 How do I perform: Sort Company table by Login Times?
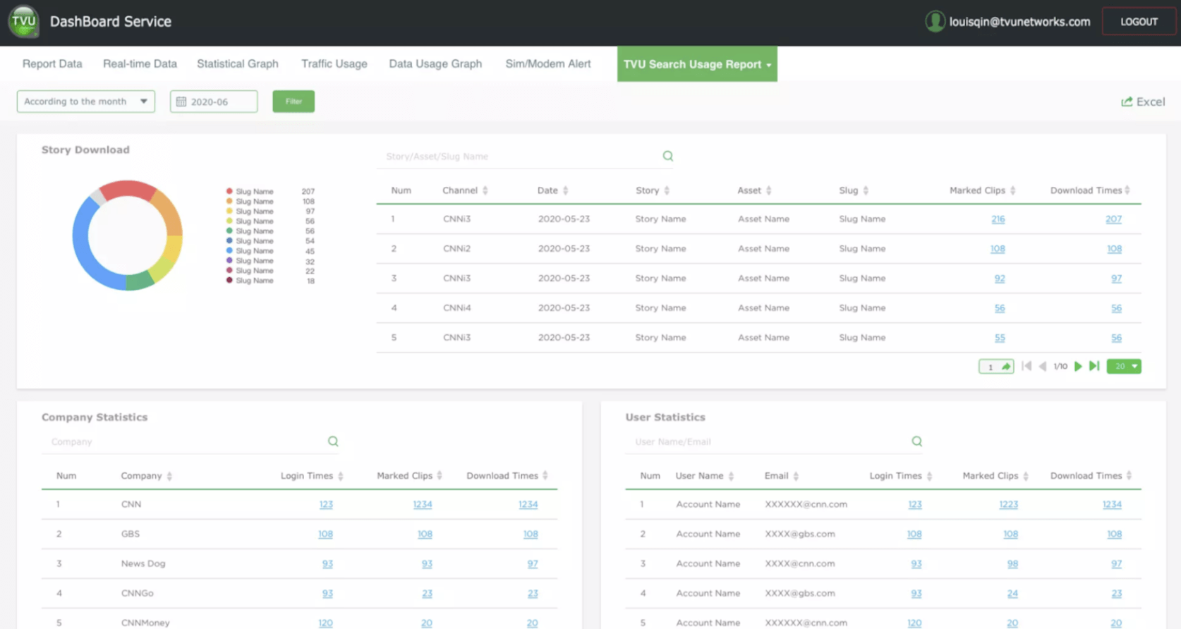coord(341,476)
